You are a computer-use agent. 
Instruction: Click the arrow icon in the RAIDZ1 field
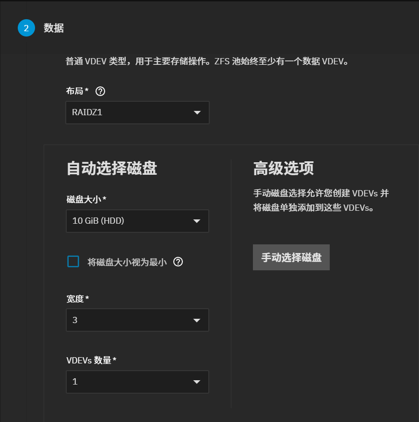[x=197, y=112]
